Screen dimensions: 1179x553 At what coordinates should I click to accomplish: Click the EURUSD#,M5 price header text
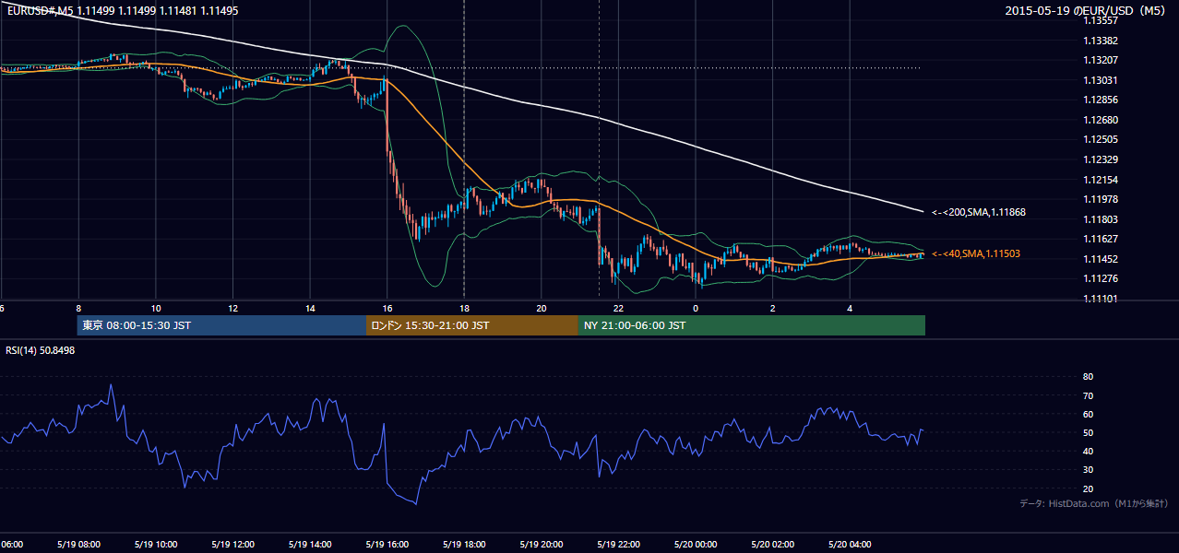[x=123, y=11]
